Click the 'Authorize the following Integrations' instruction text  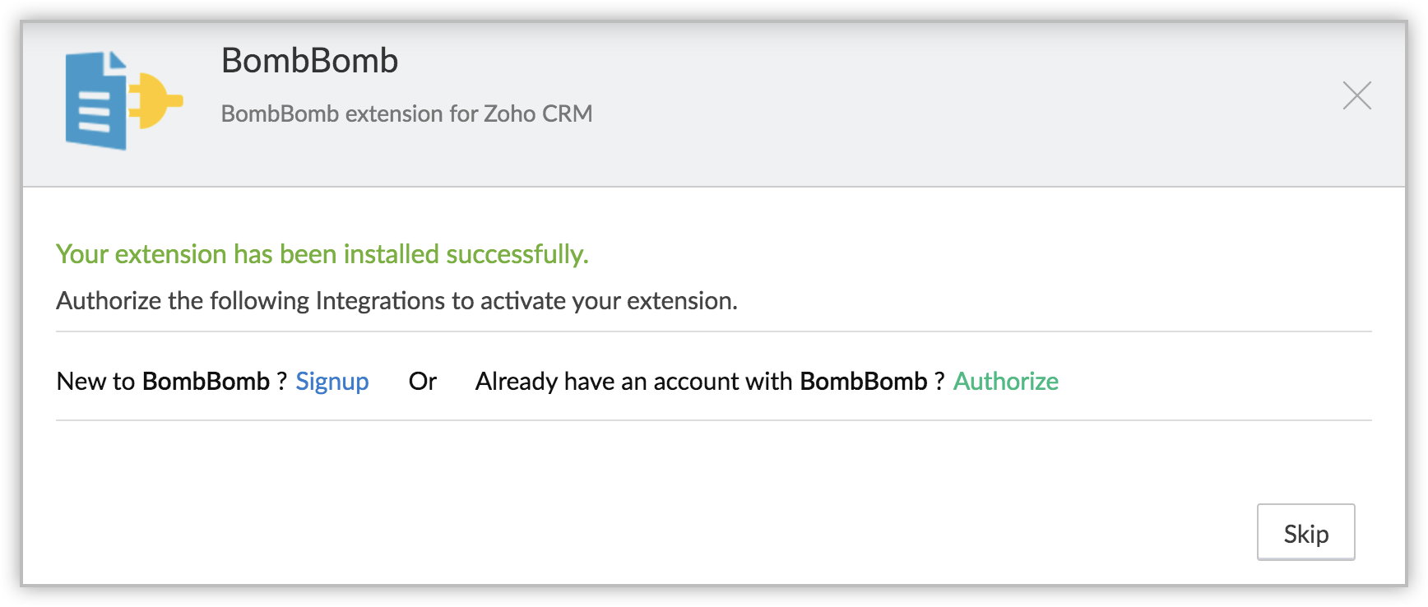(396, 301)
